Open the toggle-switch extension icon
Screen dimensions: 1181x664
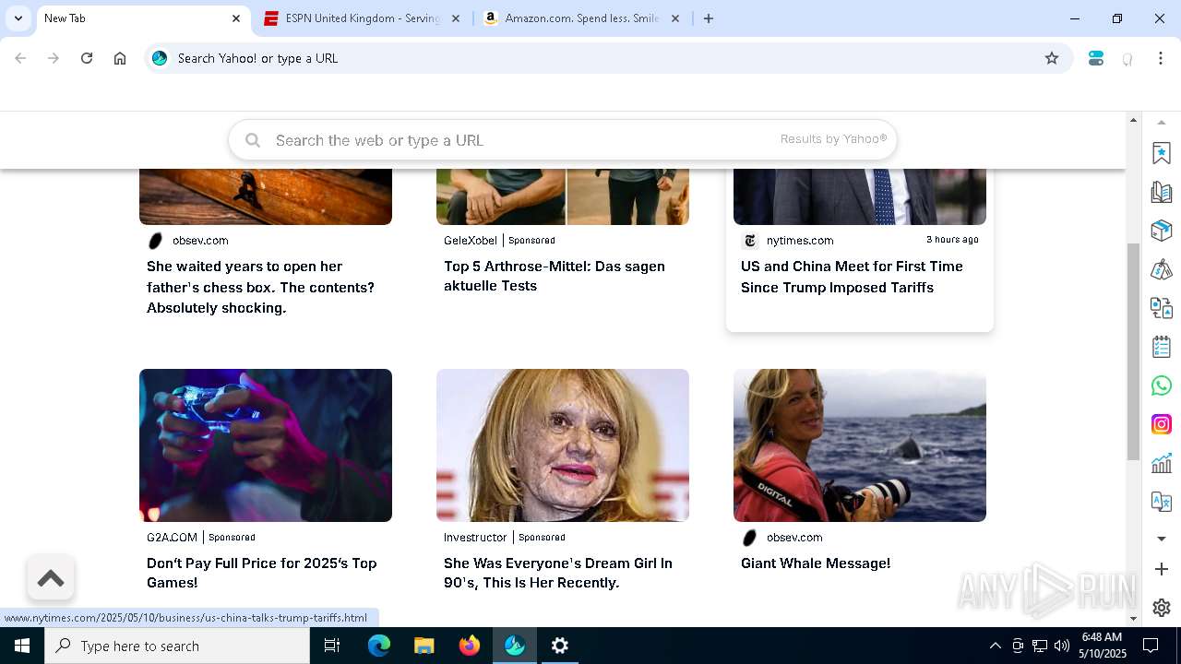pyautogui.click(x=1096, y=58)
